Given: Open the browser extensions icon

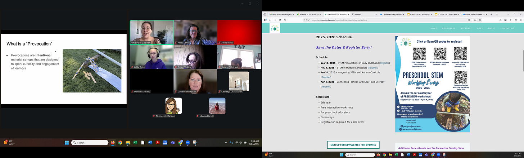Looking at the screenshot, I should (x=516, y=20).
